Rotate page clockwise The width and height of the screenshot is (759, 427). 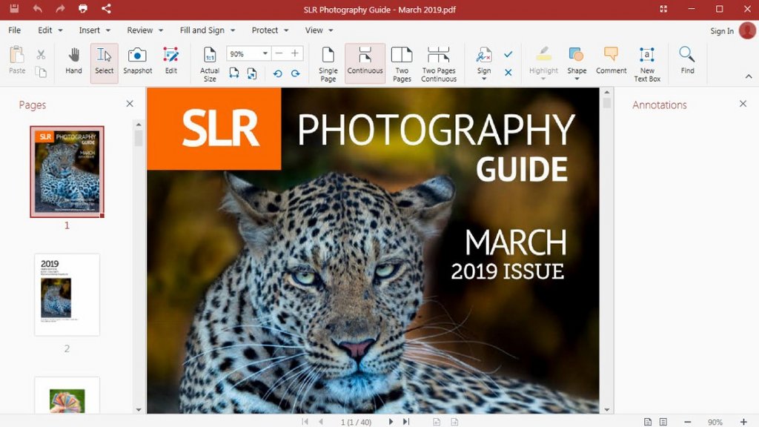(295, 73)
